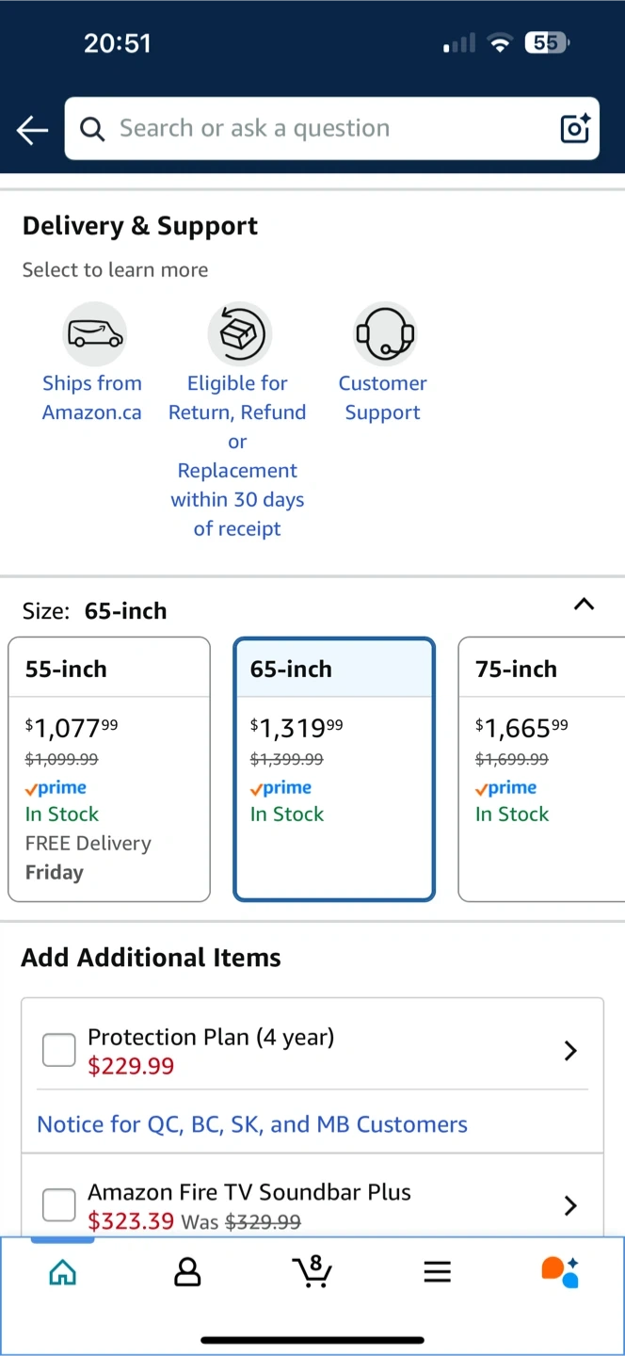Image resolution: width=625 pixels, height=1356 pixels.
Task: Open the hamburger menu tab
Action: point(437,1273)
